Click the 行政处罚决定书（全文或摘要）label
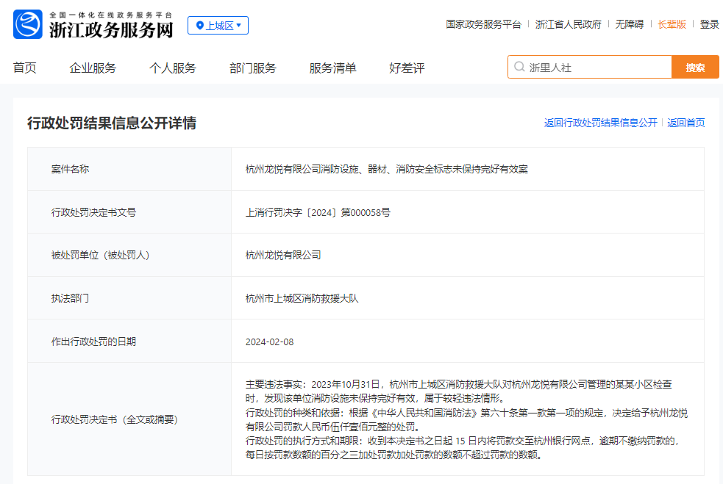723x484 pixels. (x=115, y=419)
